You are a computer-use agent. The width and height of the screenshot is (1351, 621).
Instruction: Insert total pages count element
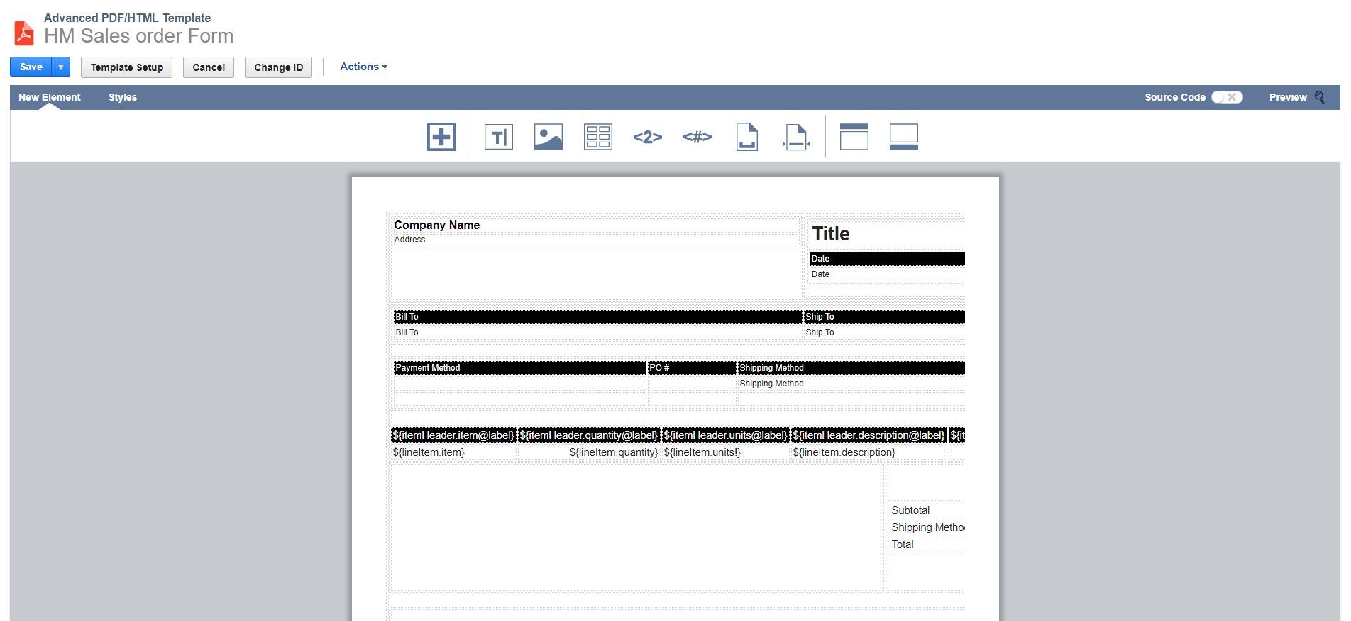click(697, 137)
